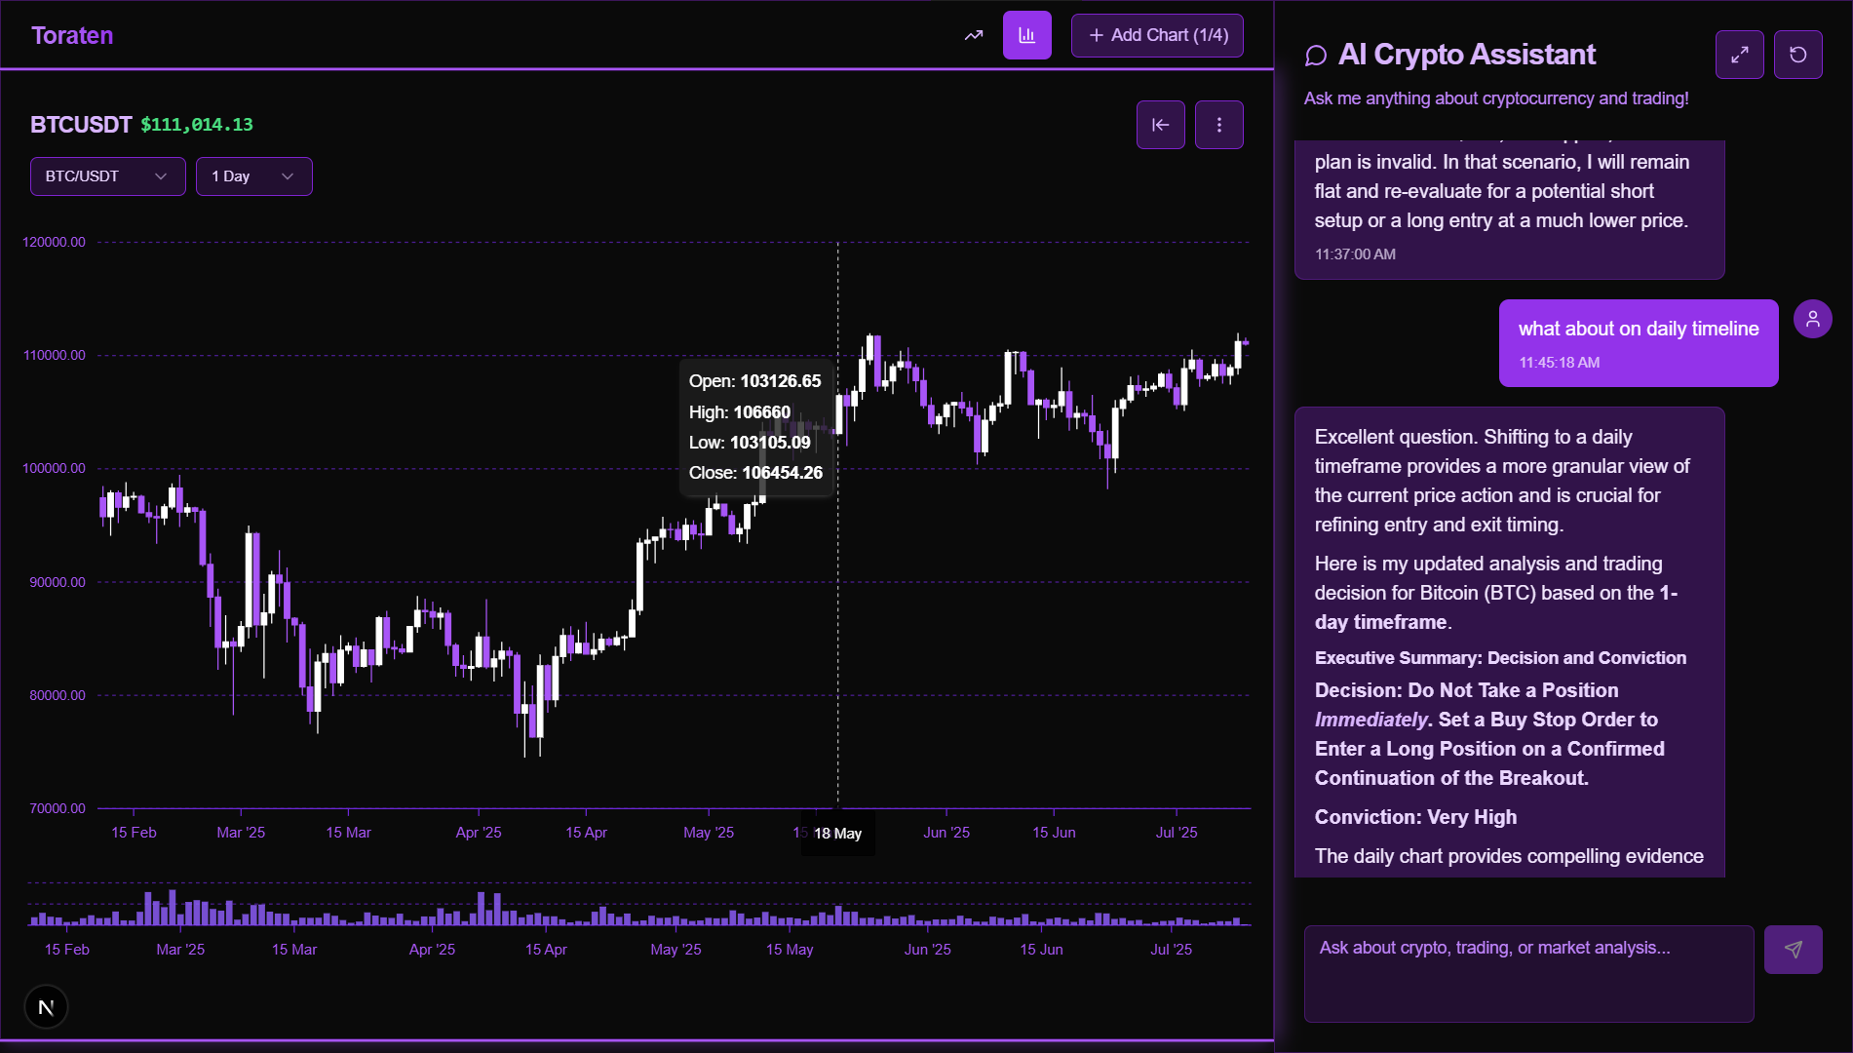1853x1053 pixels.
Task: Expand the BTC/USDT pair dropdown
Action: pos(107,176)
